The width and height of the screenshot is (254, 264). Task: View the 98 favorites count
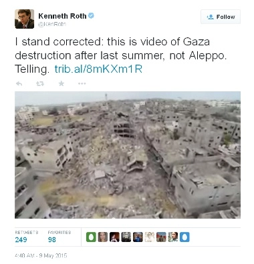pyautogui.click(x=52, y=240)
